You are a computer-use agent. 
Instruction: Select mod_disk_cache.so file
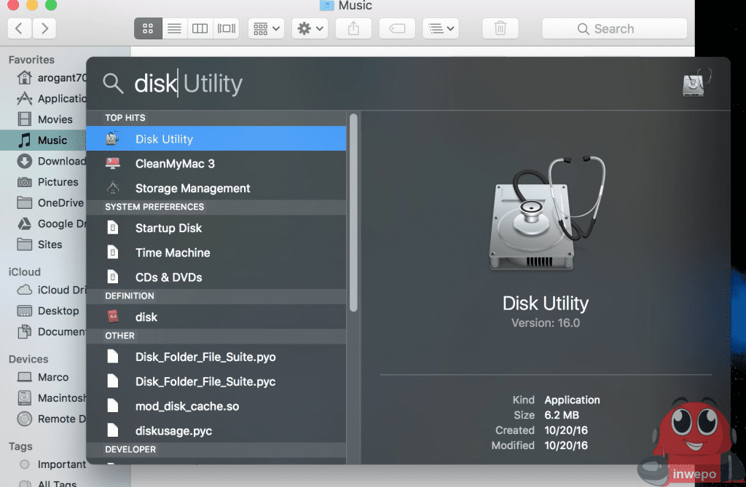point(216,406)
